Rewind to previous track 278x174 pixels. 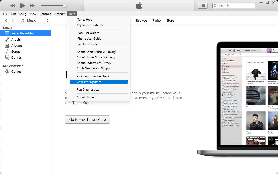pyautogui.click(x=13, y=5)
